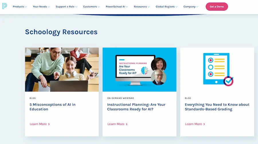Click arrow icon beside Standards-Based Grading Learn More
The height and width of the screenshot is (144, 258).
point(204,124)
